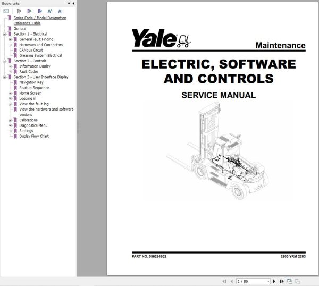The width and height of the screenshot is (319, 286).
Task: Click the ELECTRIC, SOFTWARE AND CONTROLS title
Action: point(219,71)
